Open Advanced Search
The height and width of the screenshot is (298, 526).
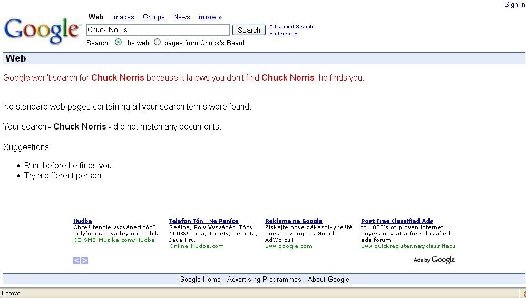tap(291, 27)
